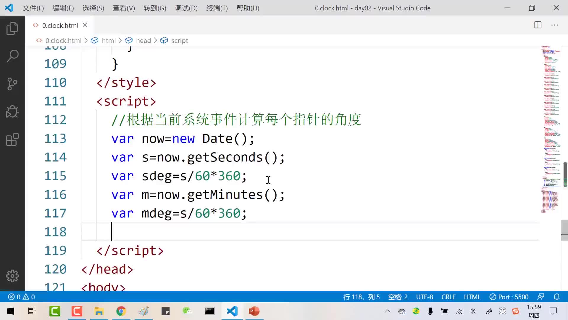This screenshot has width=568, height=320.
Task: Click the Chinese comment on line 112
Action: click(236, 120)
